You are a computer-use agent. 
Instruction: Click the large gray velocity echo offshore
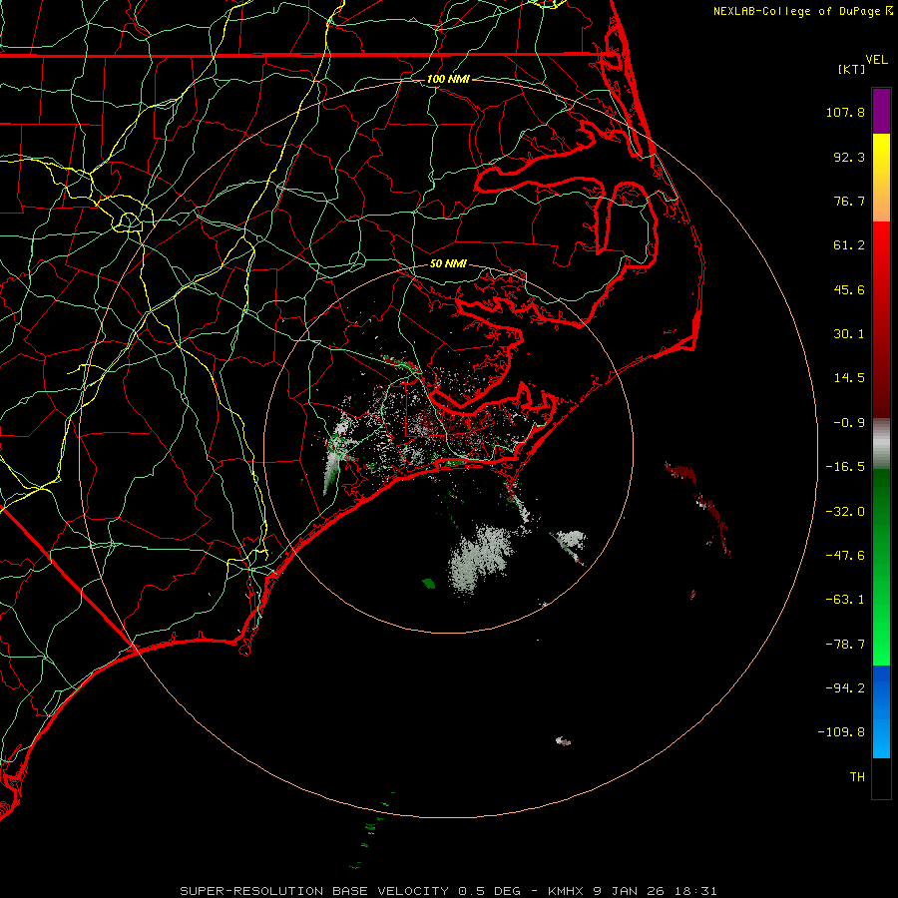[480, 559]
